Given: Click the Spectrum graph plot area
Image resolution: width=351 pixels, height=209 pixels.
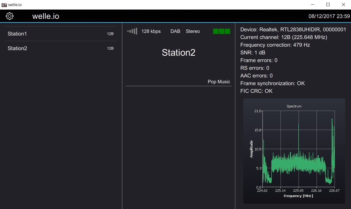Looking at the screenshot, I should (x=299, y=149).
